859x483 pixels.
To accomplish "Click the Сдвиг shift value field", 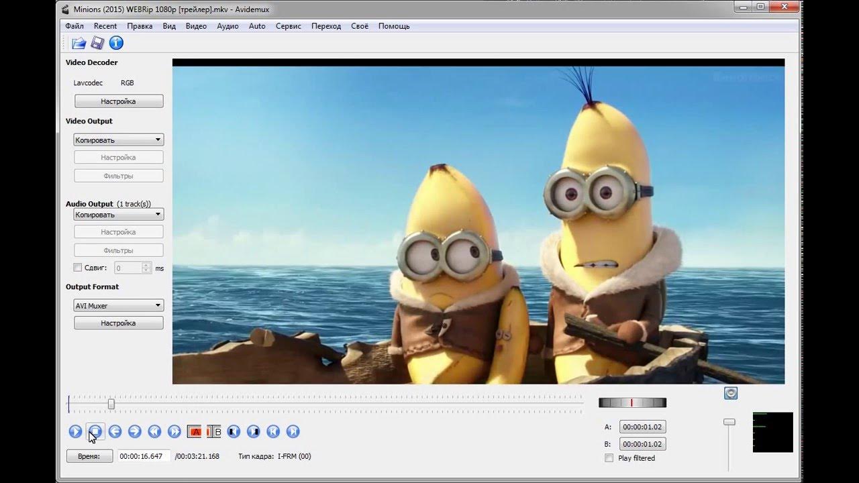I will [x=128, y=268].
